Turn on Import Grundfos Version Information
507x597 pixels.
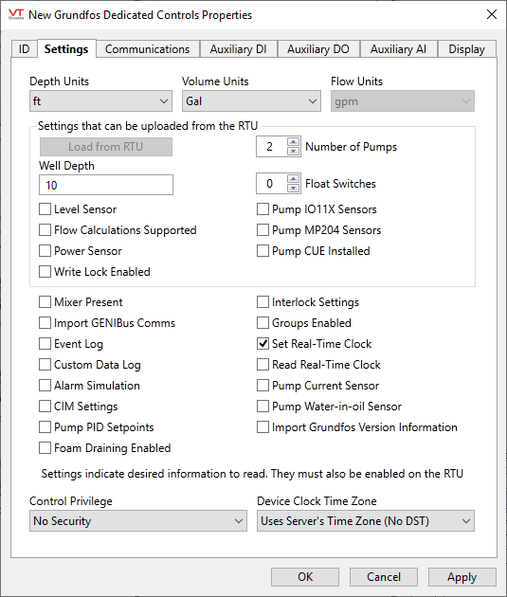(263, 427)
